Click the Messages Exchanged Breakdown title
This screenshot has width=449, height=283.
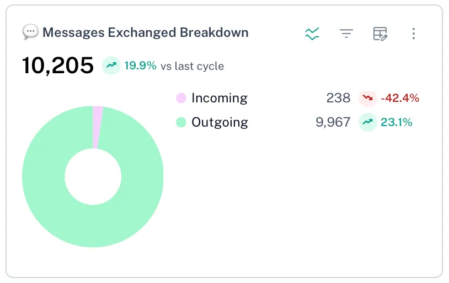coord(145,32)
